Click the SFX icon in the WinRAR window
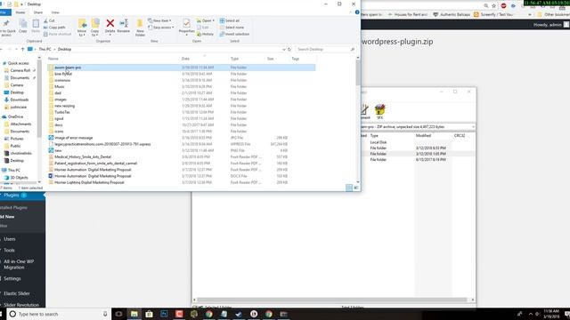 (x=380, y=111)
